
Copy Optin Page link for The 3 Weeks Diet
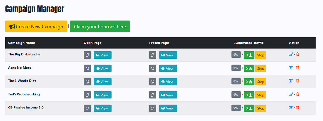coord(87,82)
